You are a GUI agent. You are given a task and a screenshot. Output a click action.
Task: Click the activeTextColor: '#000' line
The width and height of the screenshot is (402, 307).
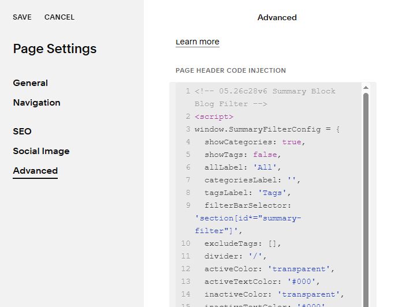[262, 282]
